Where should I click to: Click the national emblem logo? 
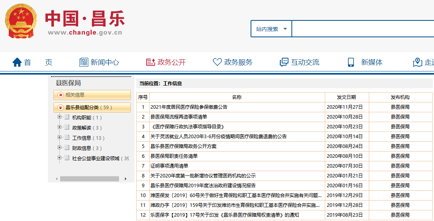[20, 21]
